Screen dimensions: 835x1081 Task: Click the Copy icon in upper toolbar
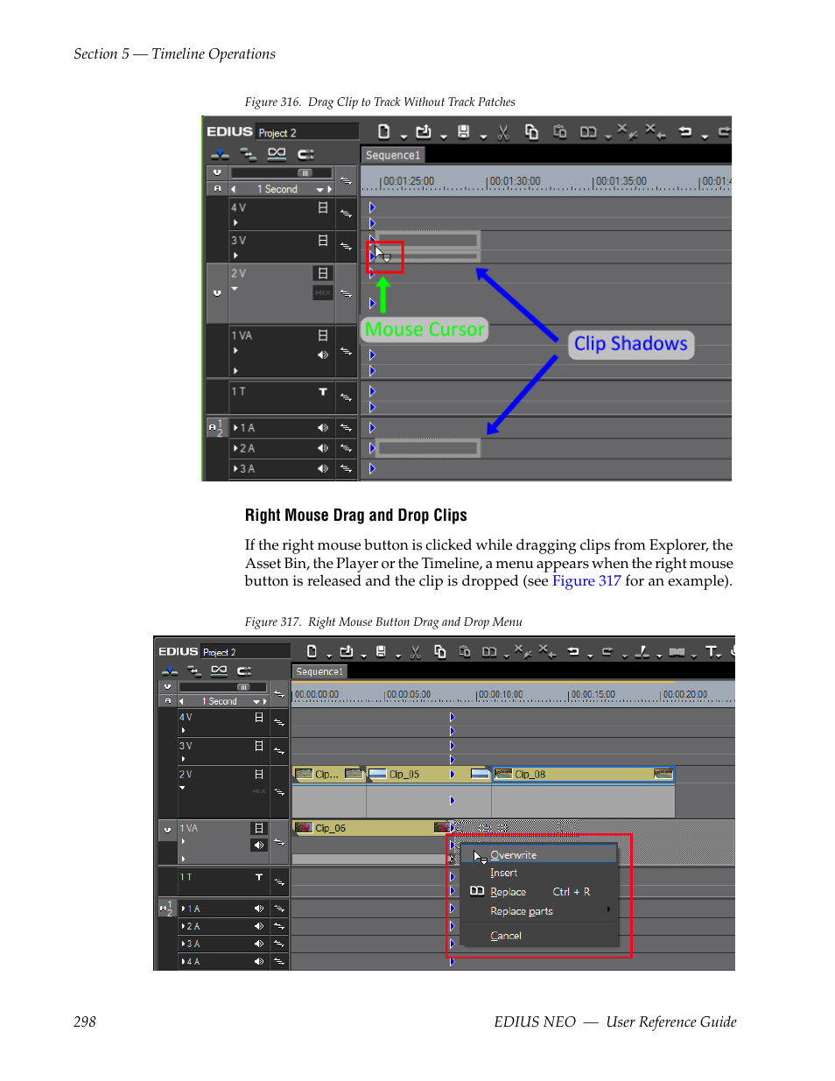531,131
